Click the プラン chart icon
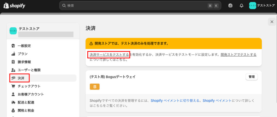The height and width of the screenshot is (117, 277). click(x=13, y=54)
